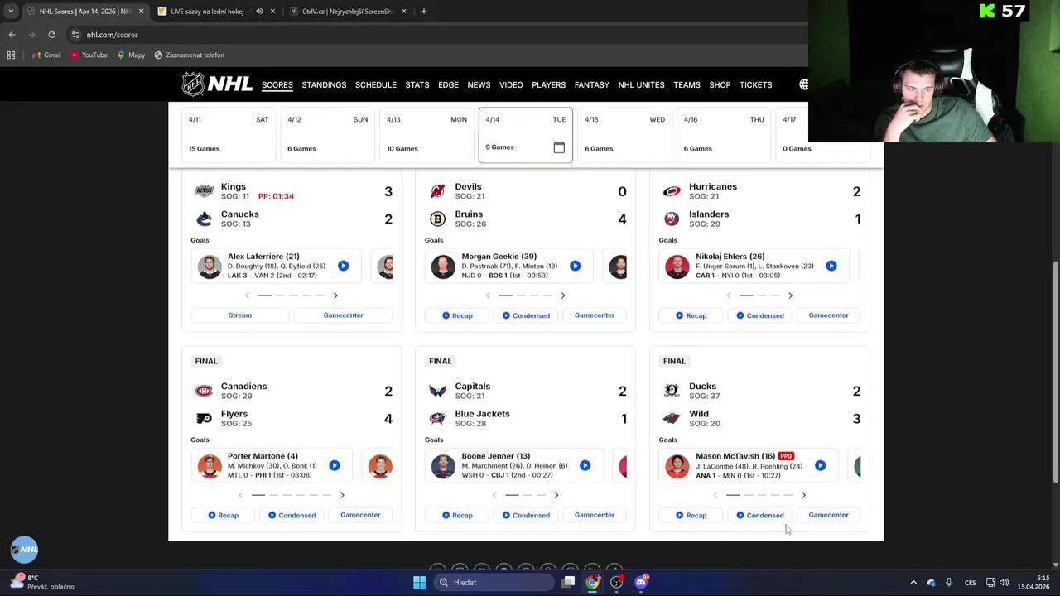The height and width of the screenshot is (596, 1060).
Task: Select 4/15 WED date tab
Action: (624, 134)
